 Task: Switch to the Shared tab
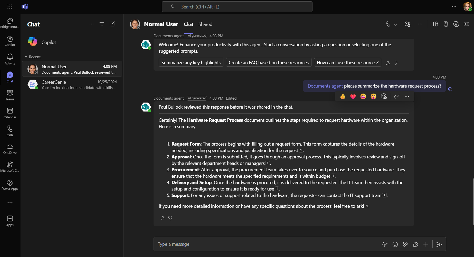(x=205, y=24)
